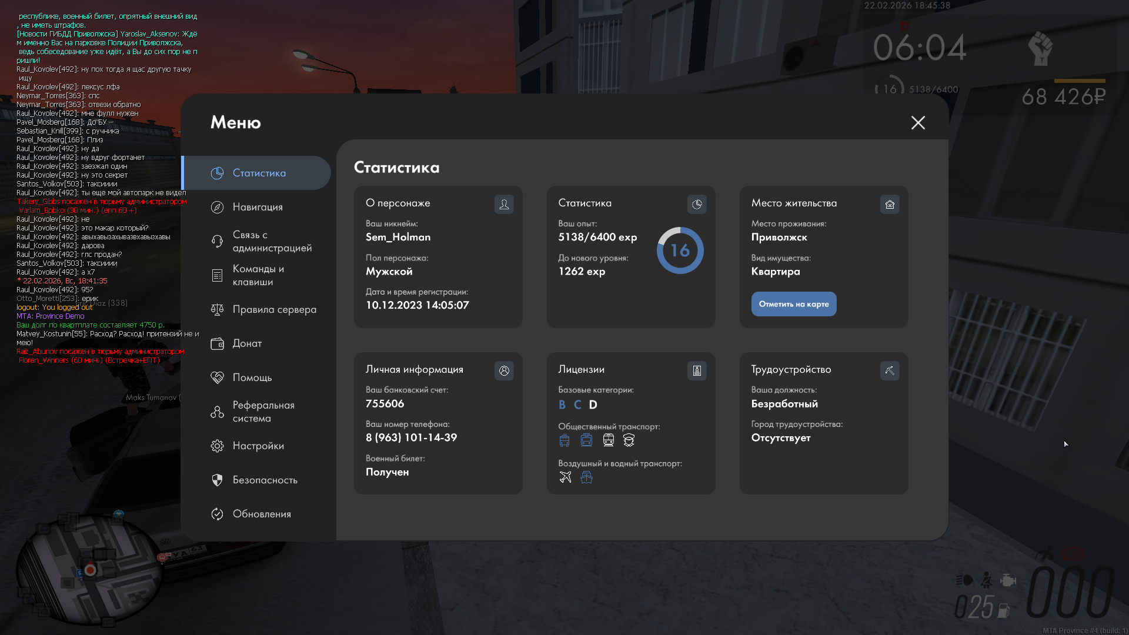Click the person icon in О персонаже card
This screenshot has width=1129, height=635.
click(x=504, y=204)
